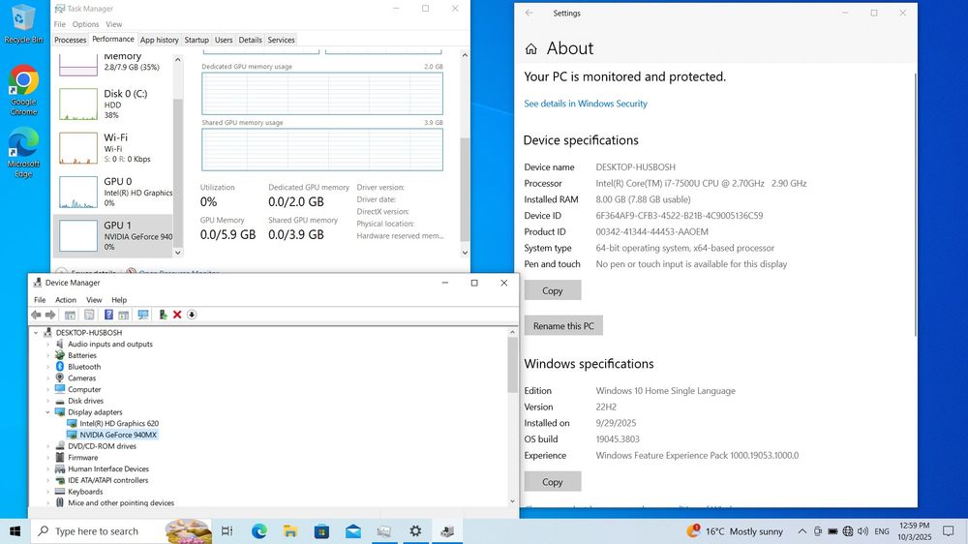The height and width of the screenshot is (544, 968).
Task: Click Scan for hardware changes monitor icon
Action: pos(143,315)
